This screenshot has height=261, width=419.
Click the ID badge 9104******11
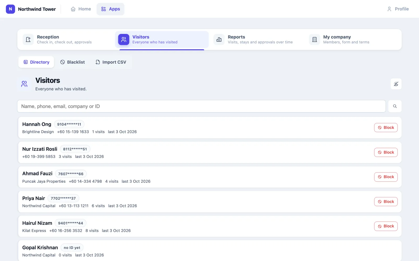[69, 124]
